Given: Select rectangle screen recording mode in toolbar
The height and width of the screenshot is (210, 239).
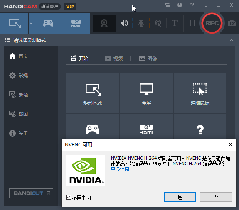Looking at the screenshot, I should click(14, 23).
